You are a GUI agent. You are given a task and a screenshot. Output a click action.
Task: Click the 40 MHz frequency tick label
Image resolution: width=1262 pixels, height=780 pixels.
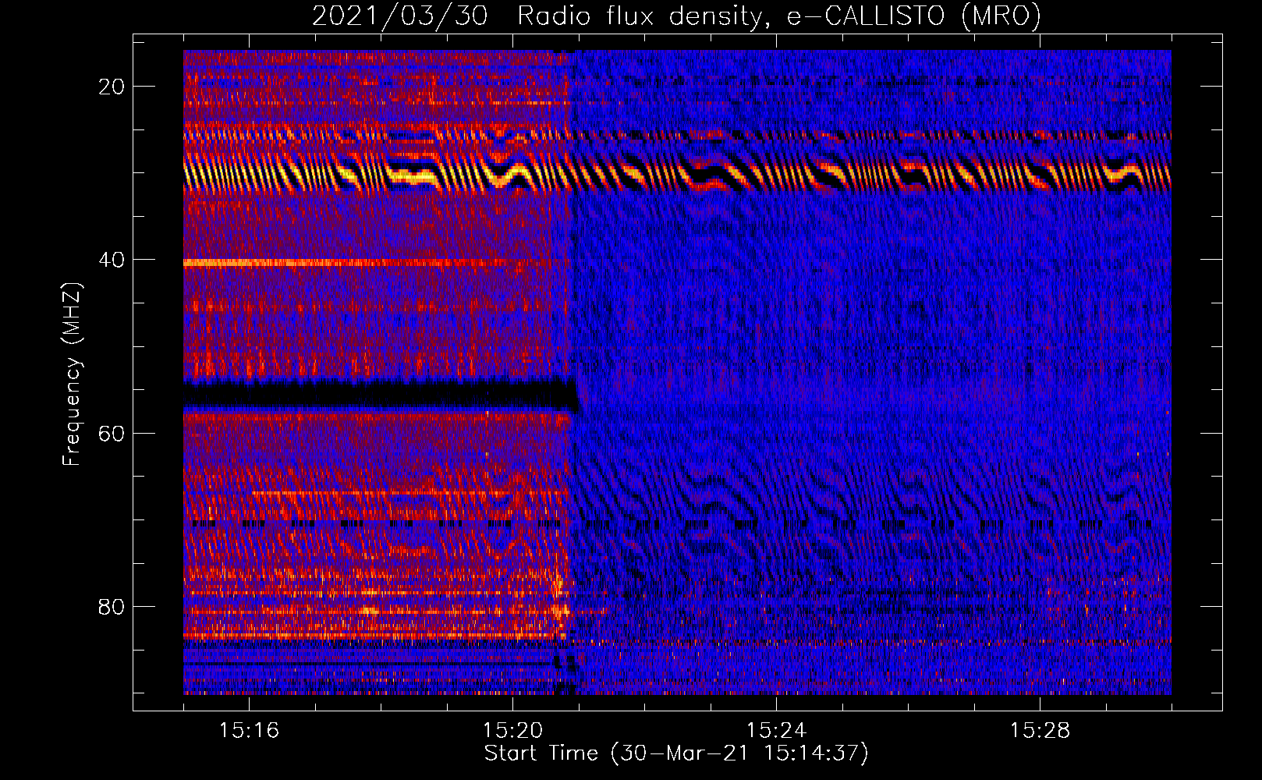[112, 260]
